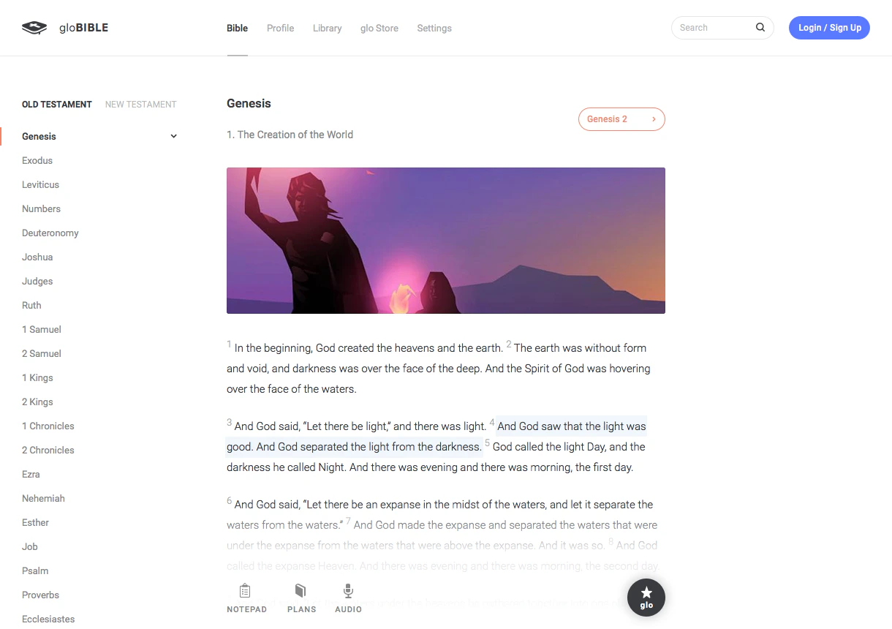This screenshot has width=892, height=629.
Task: Click the Creation of the World image
Action: tap(446, 241)
